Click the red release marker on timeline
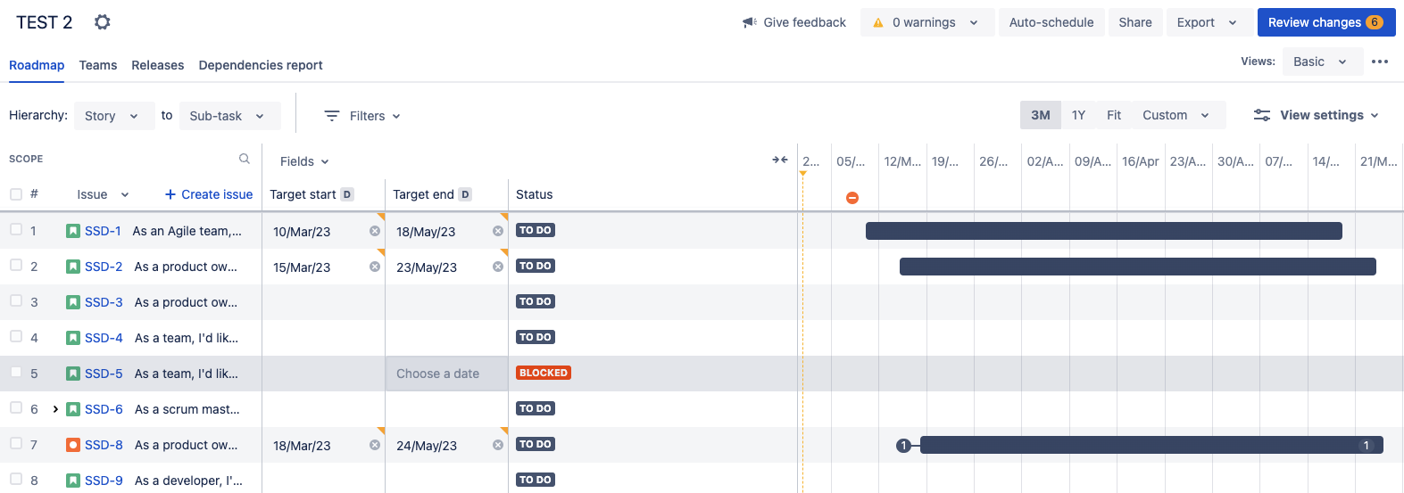The height and width of the screenshot is (493, 1404). click(852, 198)
